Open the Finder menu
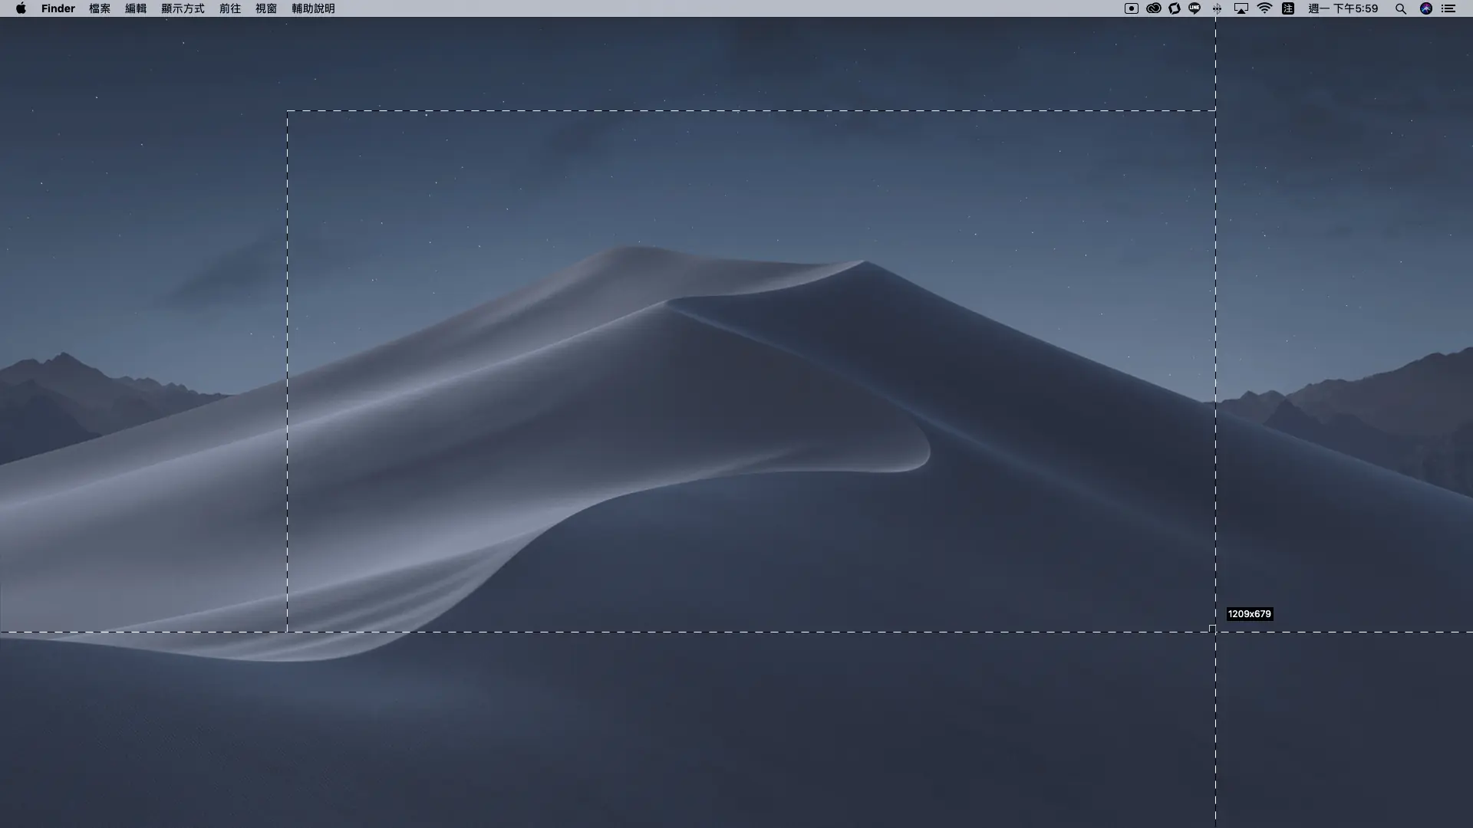This screenshot has height=828, width=1473. (58, 8)
